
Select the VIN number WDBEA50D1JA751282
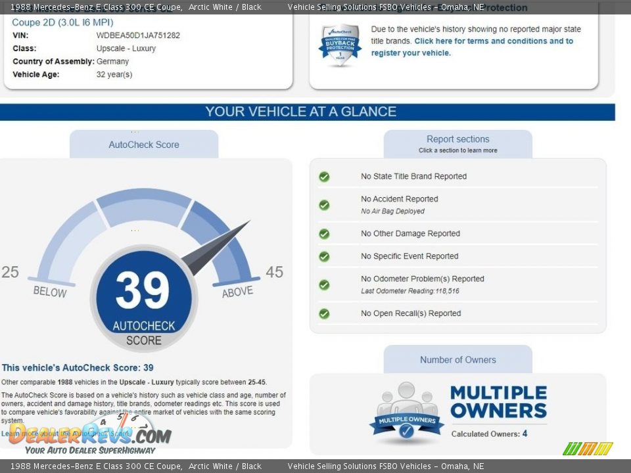click(138, 35)
